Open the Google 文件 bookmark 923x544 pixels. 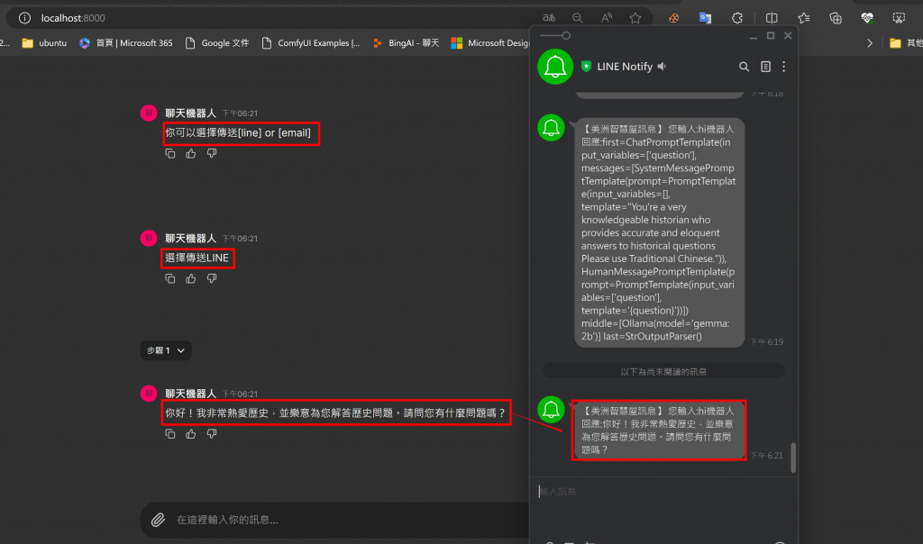tap(217, 43)
